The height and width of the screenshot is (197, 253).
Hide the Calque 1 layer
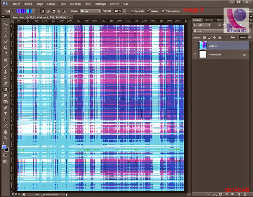(x=195, y=45)
